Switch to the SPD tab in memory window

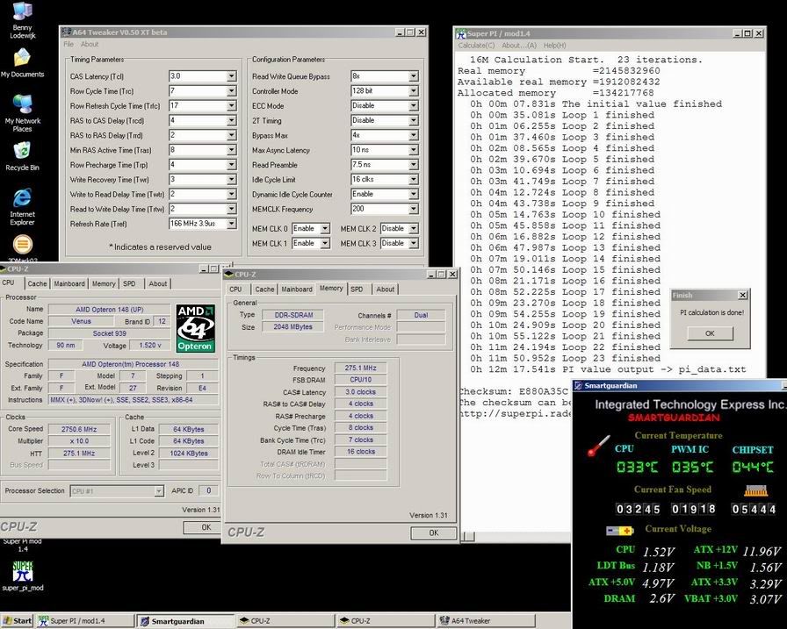coord(357,289)
